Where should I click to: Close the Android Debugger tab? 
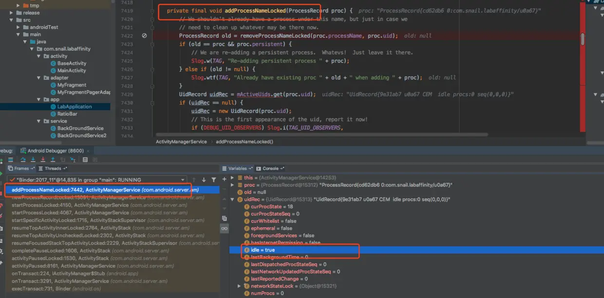click(89, 151)
